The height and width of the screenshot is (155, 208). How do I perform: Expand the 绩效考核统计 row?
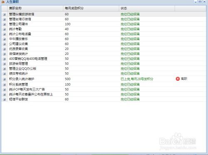(4, 74)
